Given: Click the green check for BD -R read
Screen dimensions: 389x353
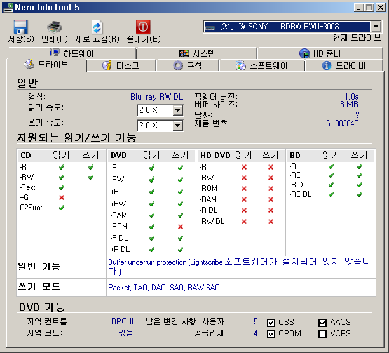Looking at the screenshot, I should click(x=331, y=166).
